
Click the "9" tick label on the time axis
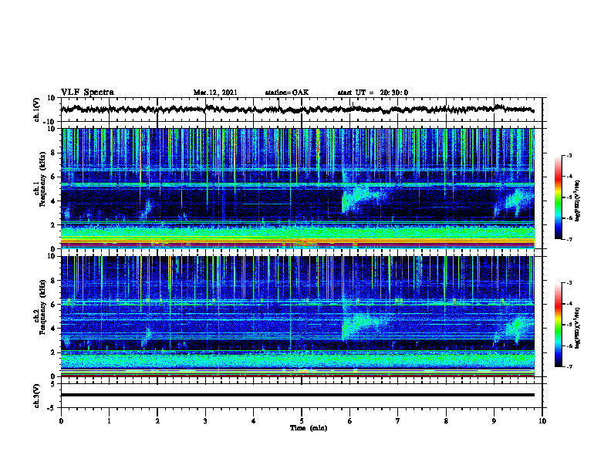tap(494, 421)
